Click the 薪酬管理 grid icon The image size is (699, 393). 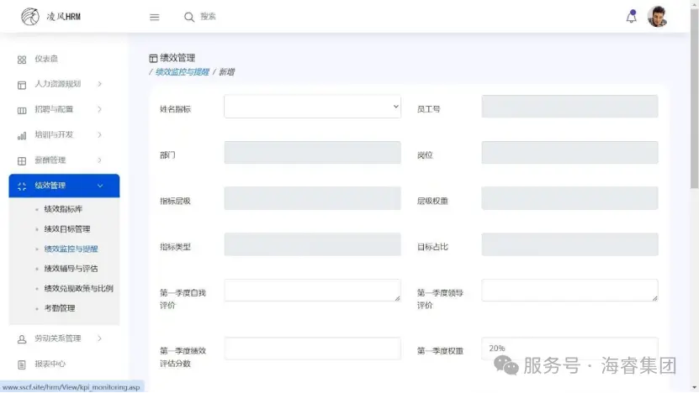pyautogui.click(x=22, y=160)
